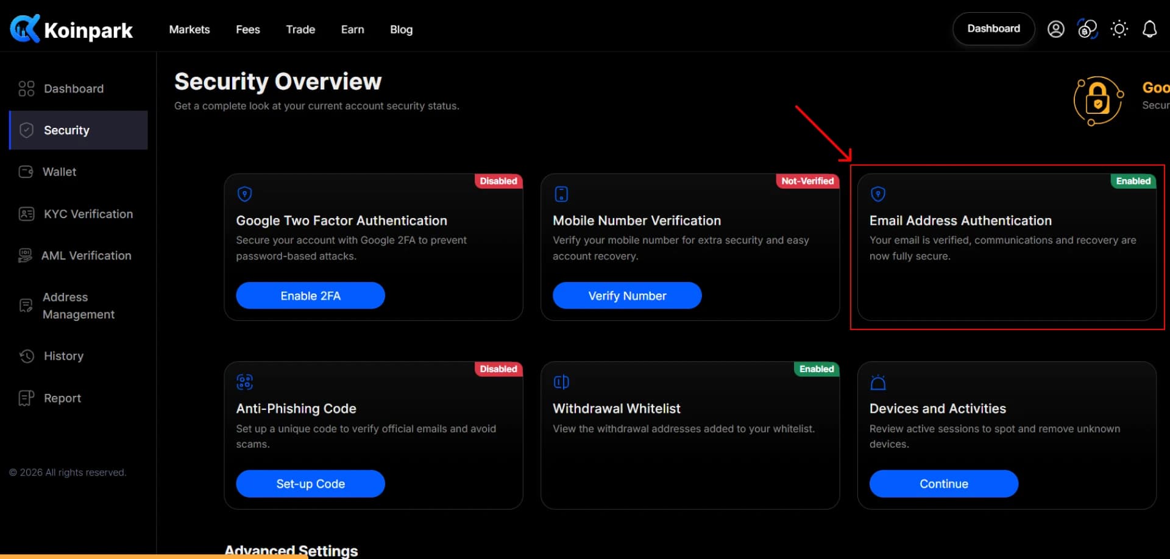Click Enabled badge on Withdrawal Whitelist card
Viewport: 1170px width, 559px height.
[x=817, y=368]
